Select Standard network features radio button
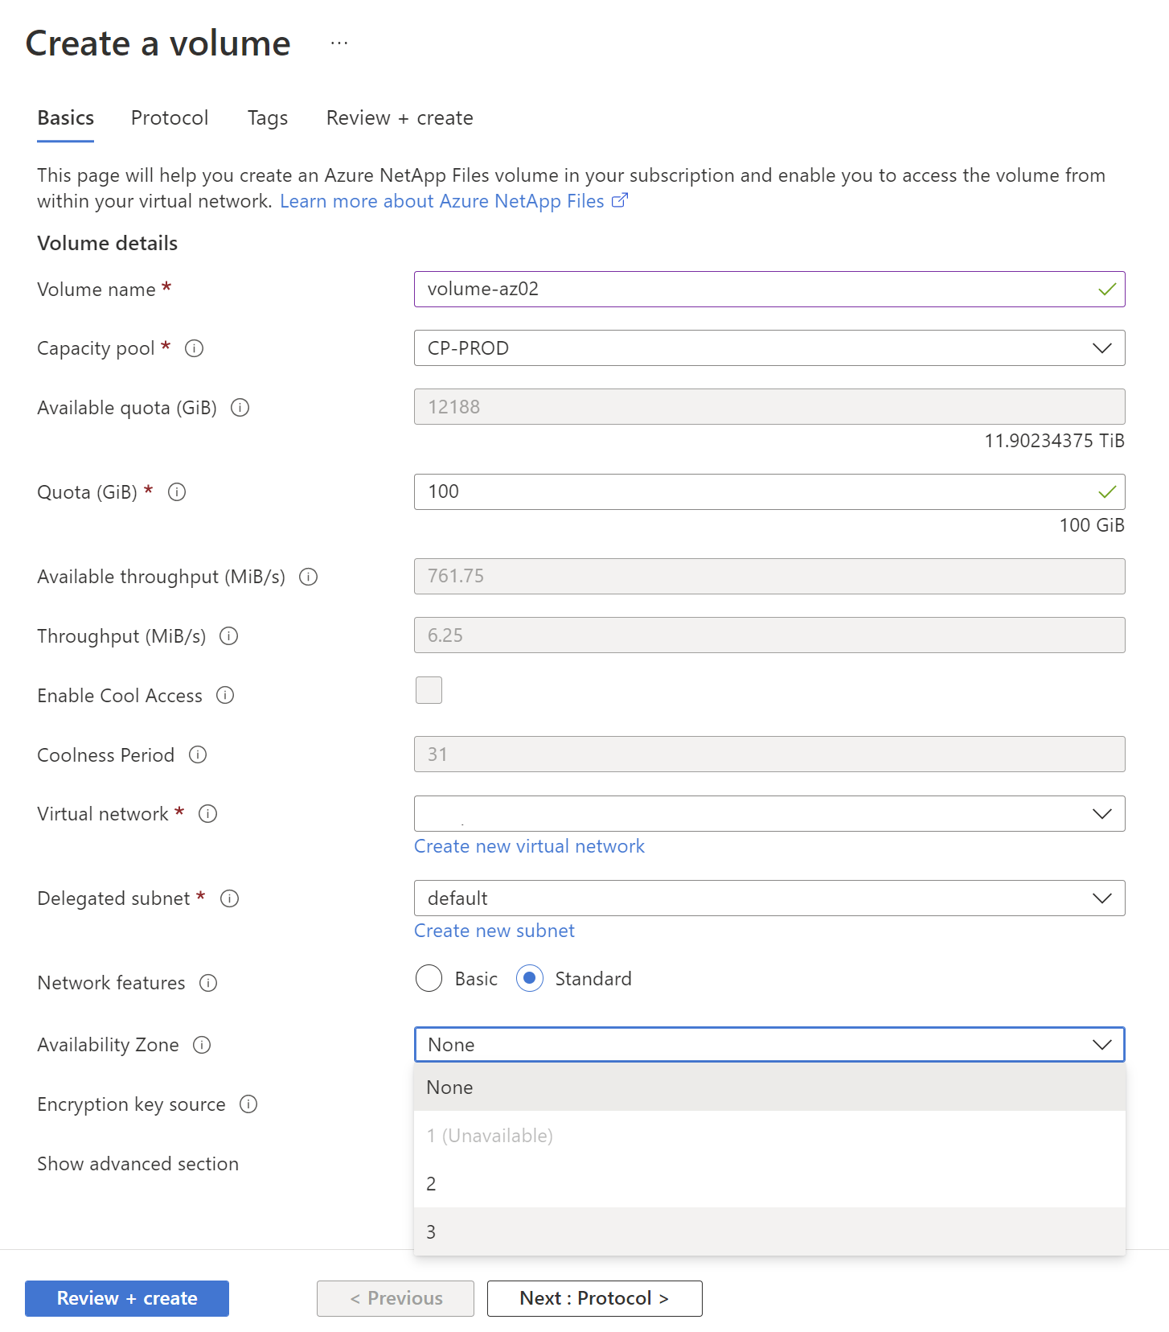 pos(529,979)
